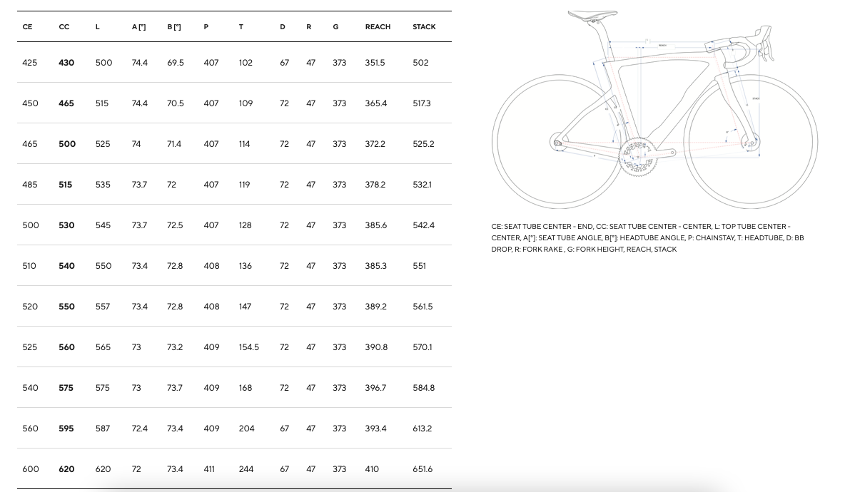This screenshot has width=855, height=492.
Task: Click the stack value 542.4
Action: 423,225
